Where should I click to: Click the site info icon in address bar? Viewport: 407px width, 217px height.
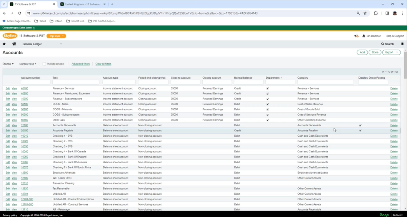click(x=28, y=13)
